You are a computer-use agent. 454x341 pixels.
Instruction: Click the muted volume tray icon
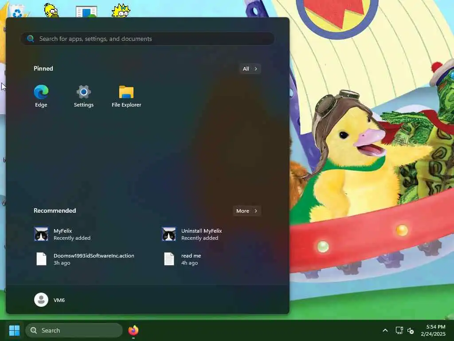411,330
